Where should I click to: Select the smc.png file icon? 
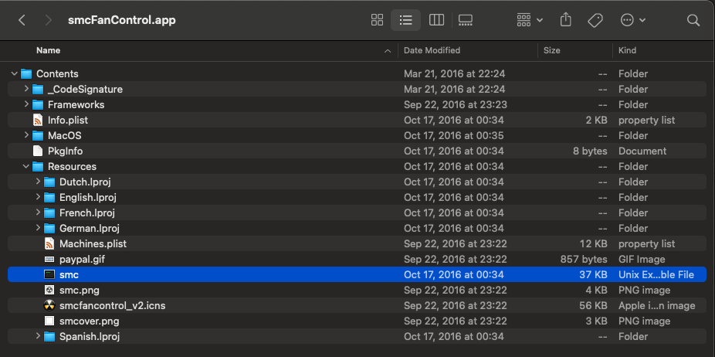click(x=49, y=290)
